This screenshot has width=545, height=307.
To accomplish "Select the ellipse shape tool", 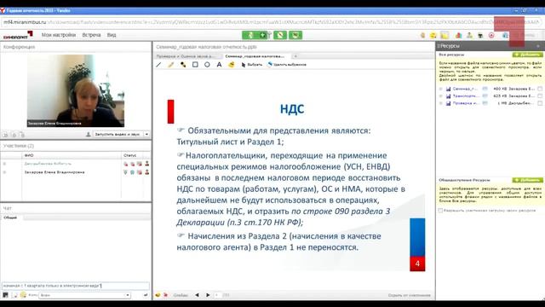I will tap(207, 65).
